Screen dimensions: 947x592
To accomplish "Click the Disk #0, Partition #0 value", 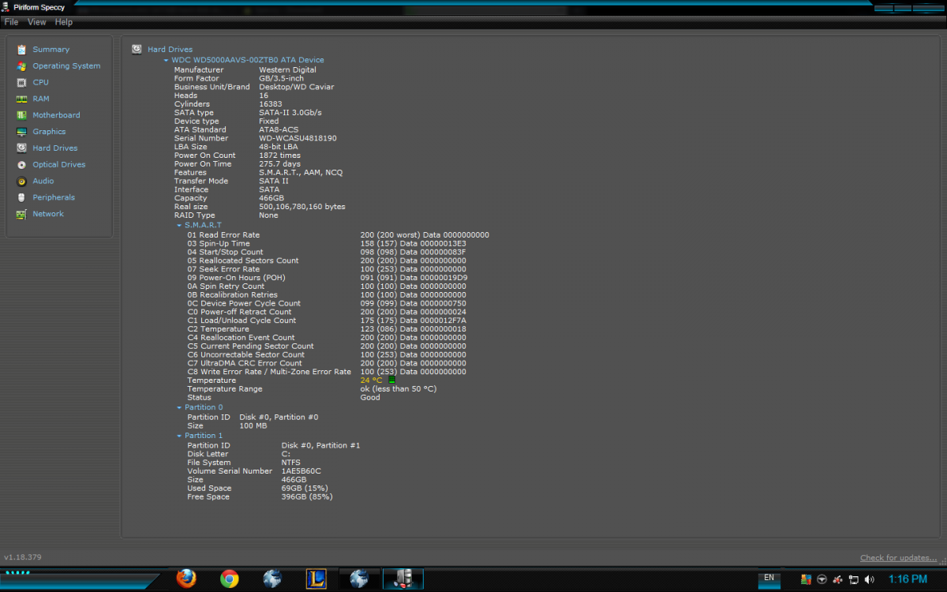I will click(x=279, y=417).
